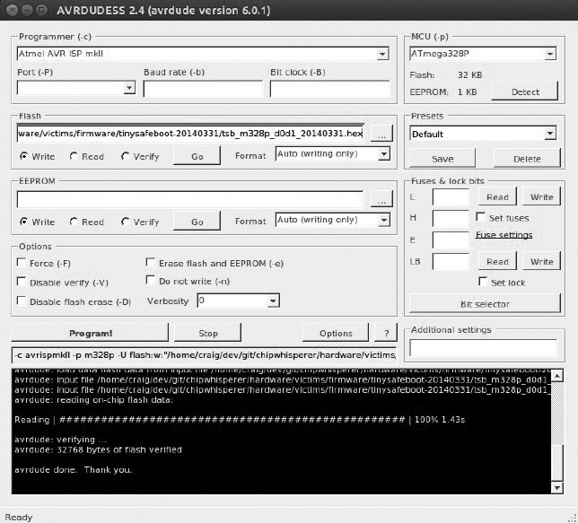Read the fuse values
This screenshot has width=578, height=523.
pyautogui.click(x=497, y=196)
